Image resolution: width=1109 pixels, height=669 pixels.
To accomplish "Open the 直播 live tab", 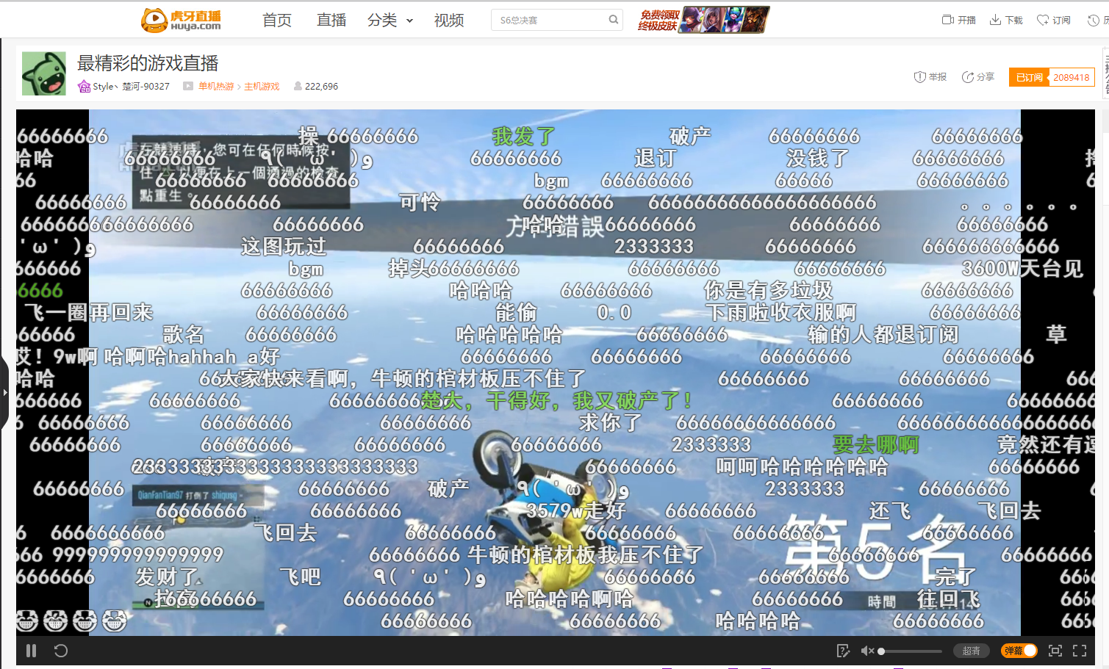I will 331,21.
